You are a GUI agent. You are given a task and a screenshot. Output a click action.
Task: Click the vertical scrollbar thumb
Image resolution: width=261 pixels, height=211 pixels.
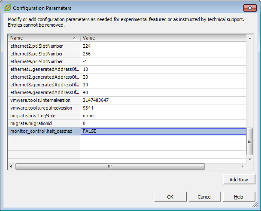(249, 141)
